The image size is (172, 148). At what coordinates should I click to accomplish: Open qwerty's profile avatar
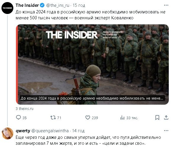7,133
